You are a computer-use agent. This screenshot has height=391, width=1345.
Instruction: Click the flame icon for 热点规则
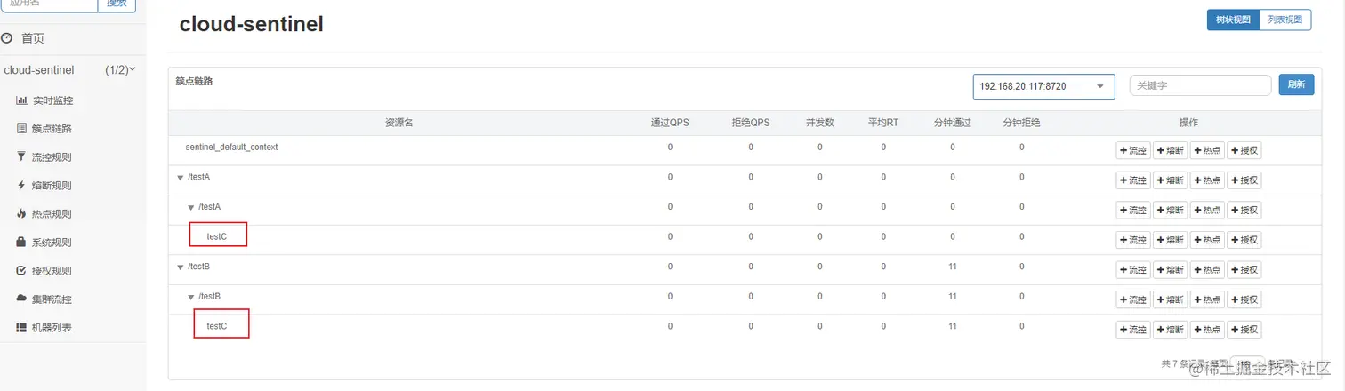pyautogui.click(x=22, y=214)
